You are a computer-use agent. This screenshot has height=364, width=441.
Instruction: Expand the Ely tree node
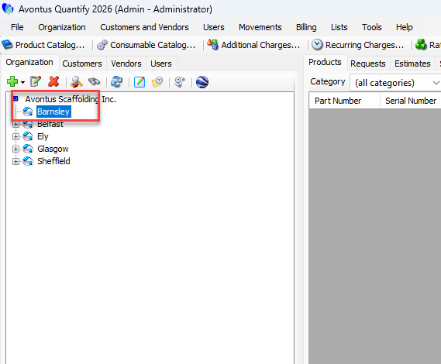[16, 136]
